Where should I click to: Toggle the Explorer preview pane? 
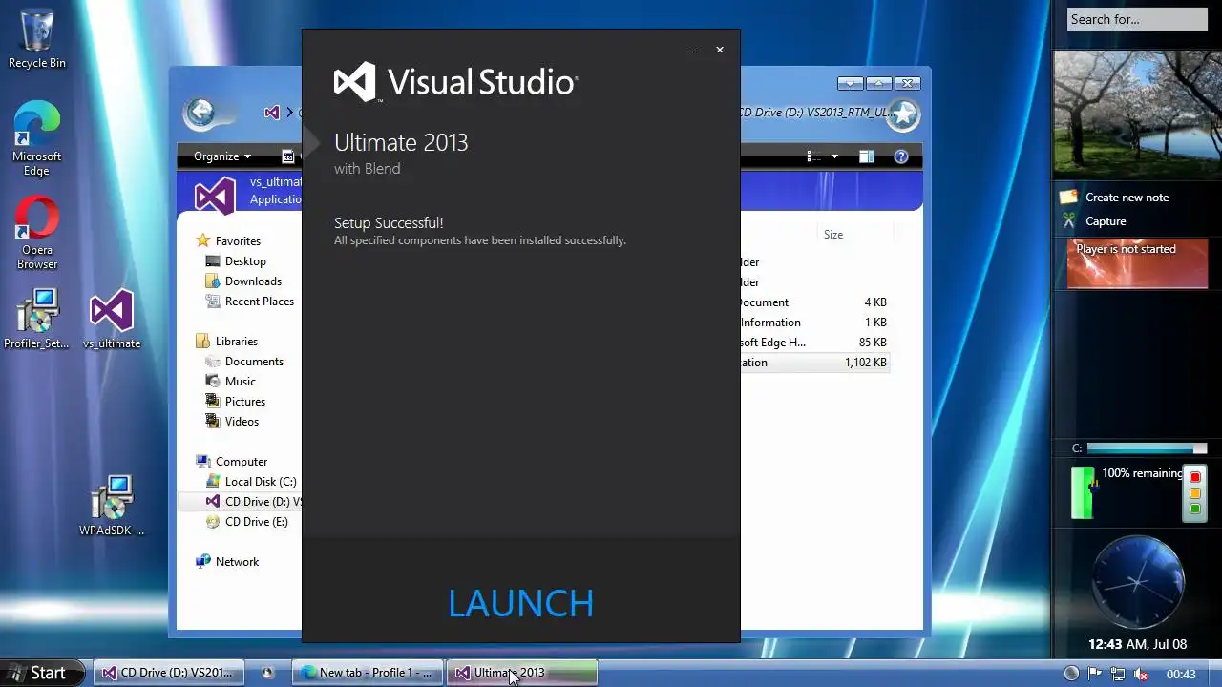tap(867, 156)
